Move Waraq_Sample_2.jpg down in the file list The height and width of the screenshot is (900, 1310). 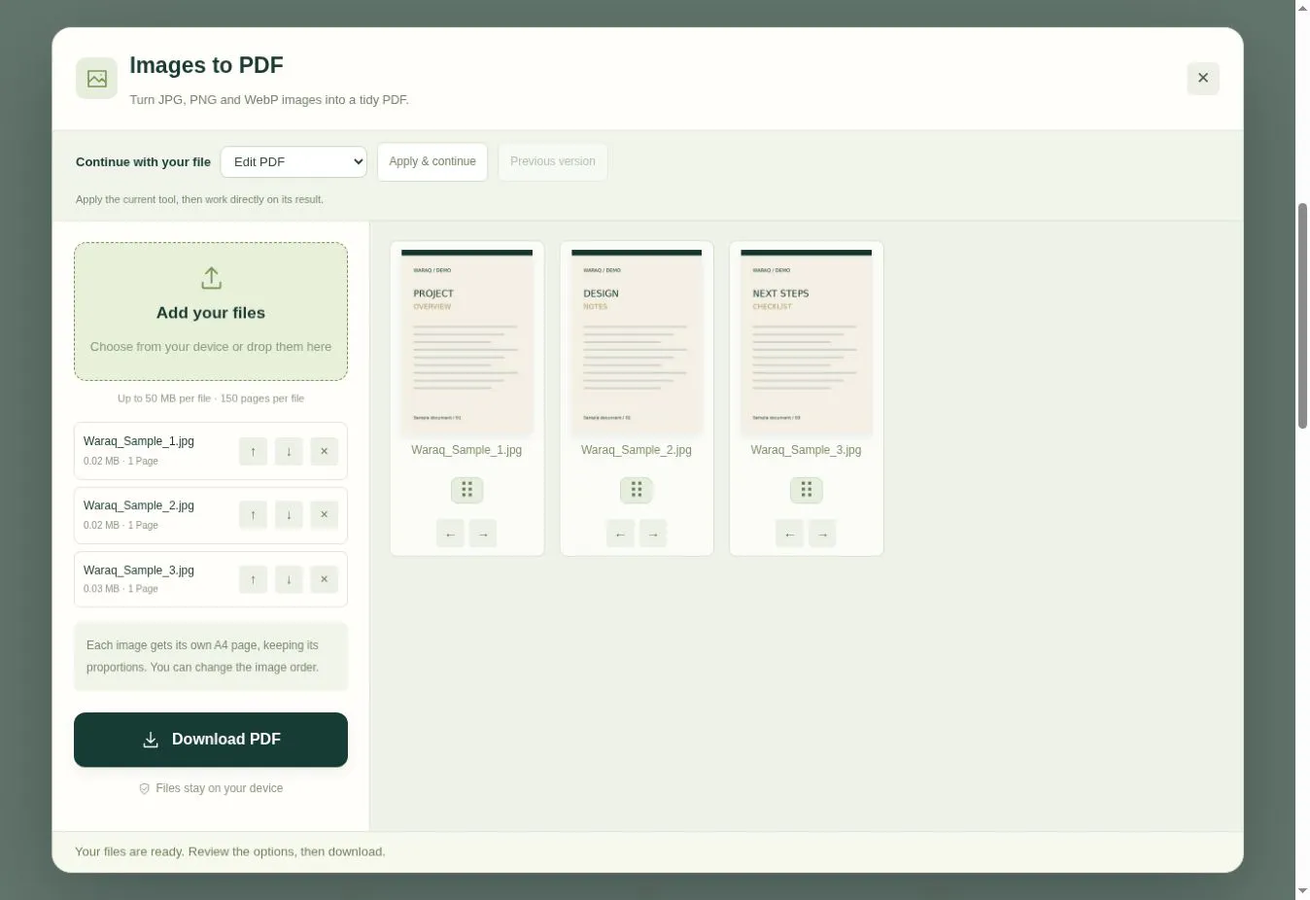pyautogui.click(x=289, y=515)
